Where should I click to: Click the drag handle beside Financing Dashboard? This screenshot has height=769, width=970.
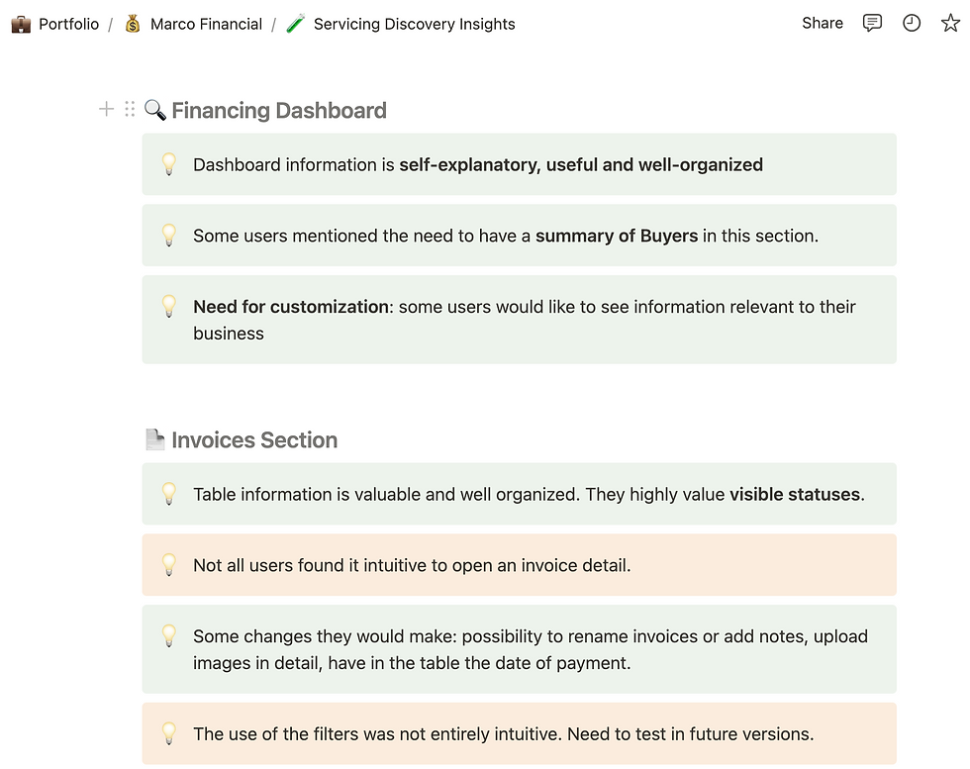[130, 110]
